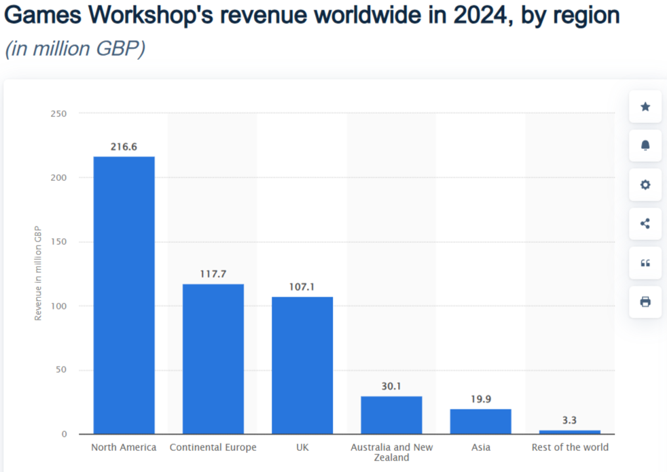
Task: Open the bell notification alert icon
Action: [x=645, y=146]
